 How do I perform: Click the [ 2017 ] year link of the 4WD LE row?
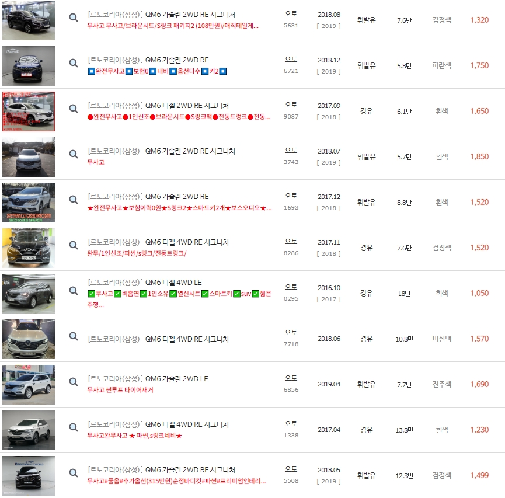click(x=329, y=301)
